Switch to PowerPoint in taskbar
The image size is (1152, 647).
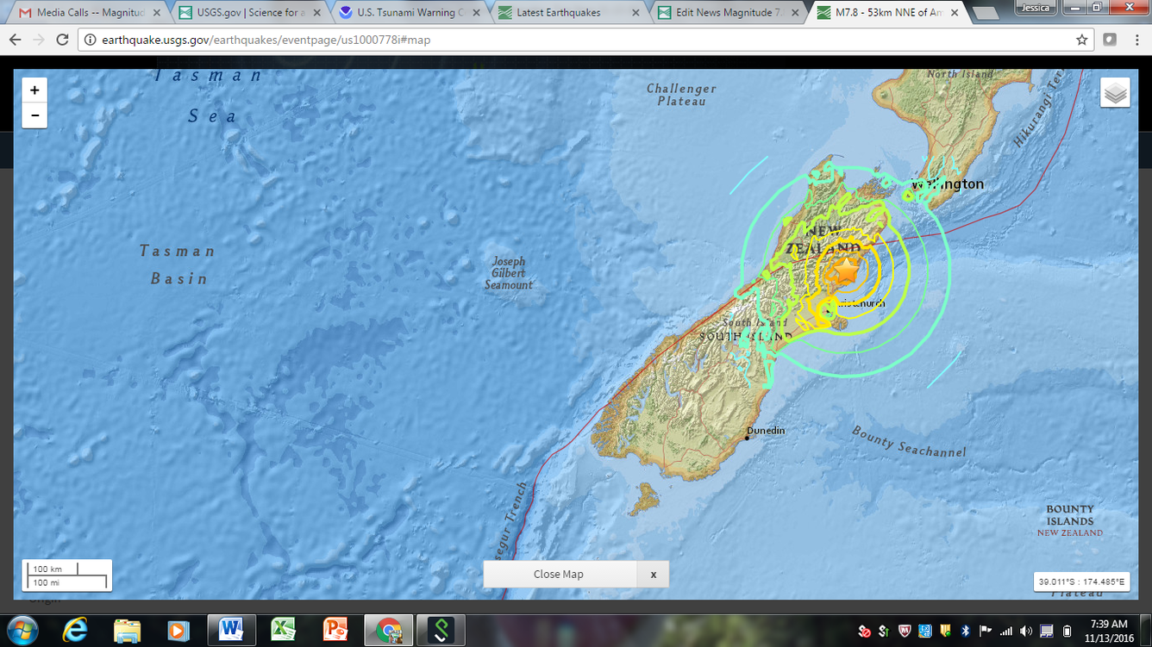(x=335, y=630)
